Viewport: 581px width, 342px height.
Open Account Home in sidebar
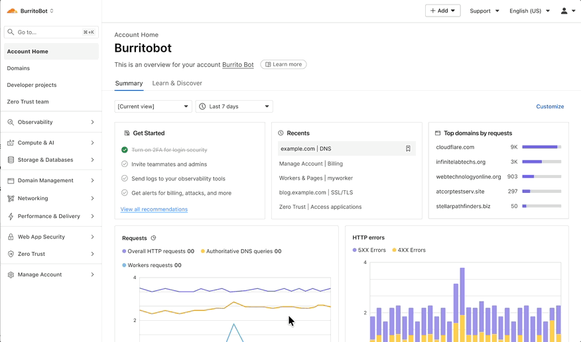(x=51, y=52)
